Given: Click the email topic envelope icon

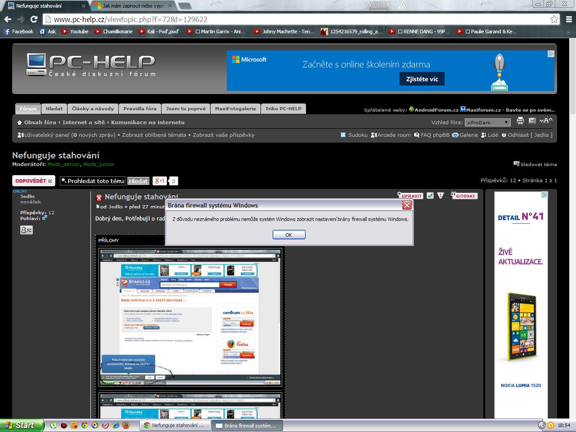Looking at the screenshot, I should coord(532,121).
